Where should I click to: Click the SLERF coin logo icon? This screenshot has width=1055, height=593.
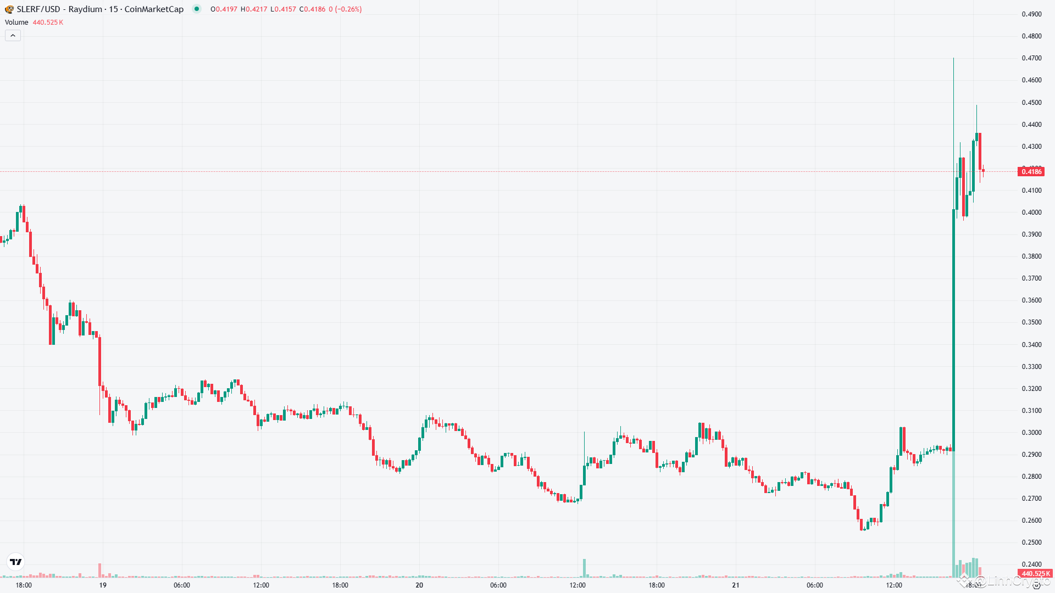point(9,9)
